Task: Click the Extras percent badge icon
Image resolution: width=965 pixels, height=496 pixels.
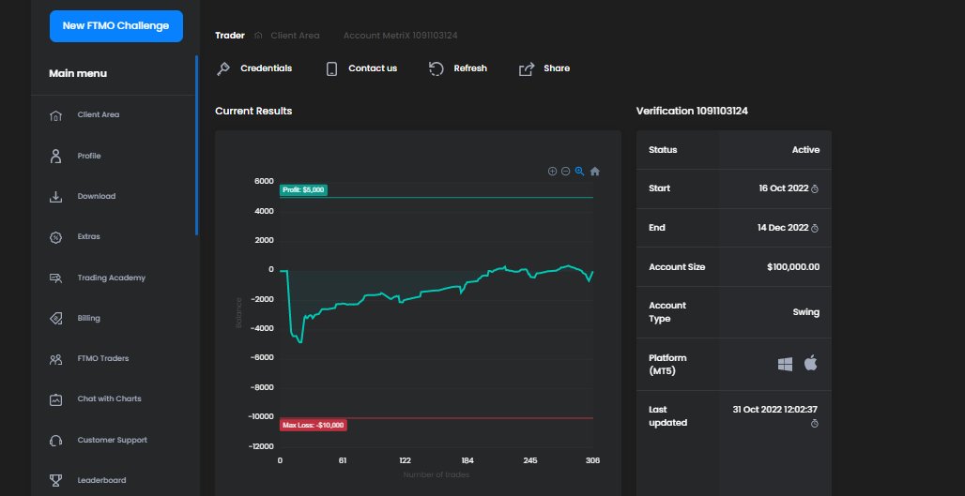Action: (x=56, y=237)
